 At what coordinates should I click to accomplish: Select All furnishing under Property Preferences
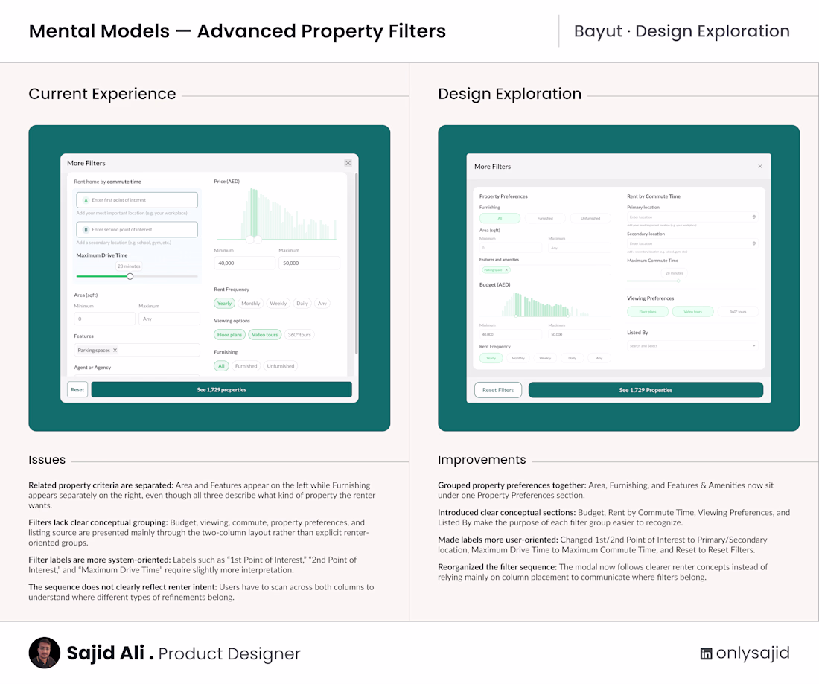click(x=500, y=218)
